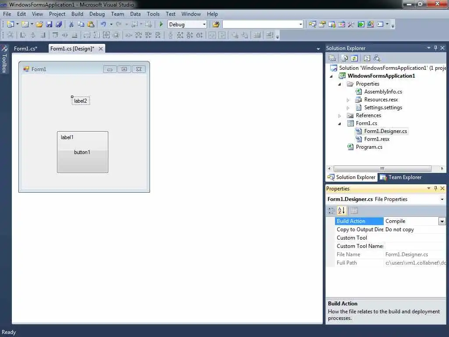Screen dimensions: 449x337
Task: Open the Start Page green arrow icon
Action: coord(361,25)
